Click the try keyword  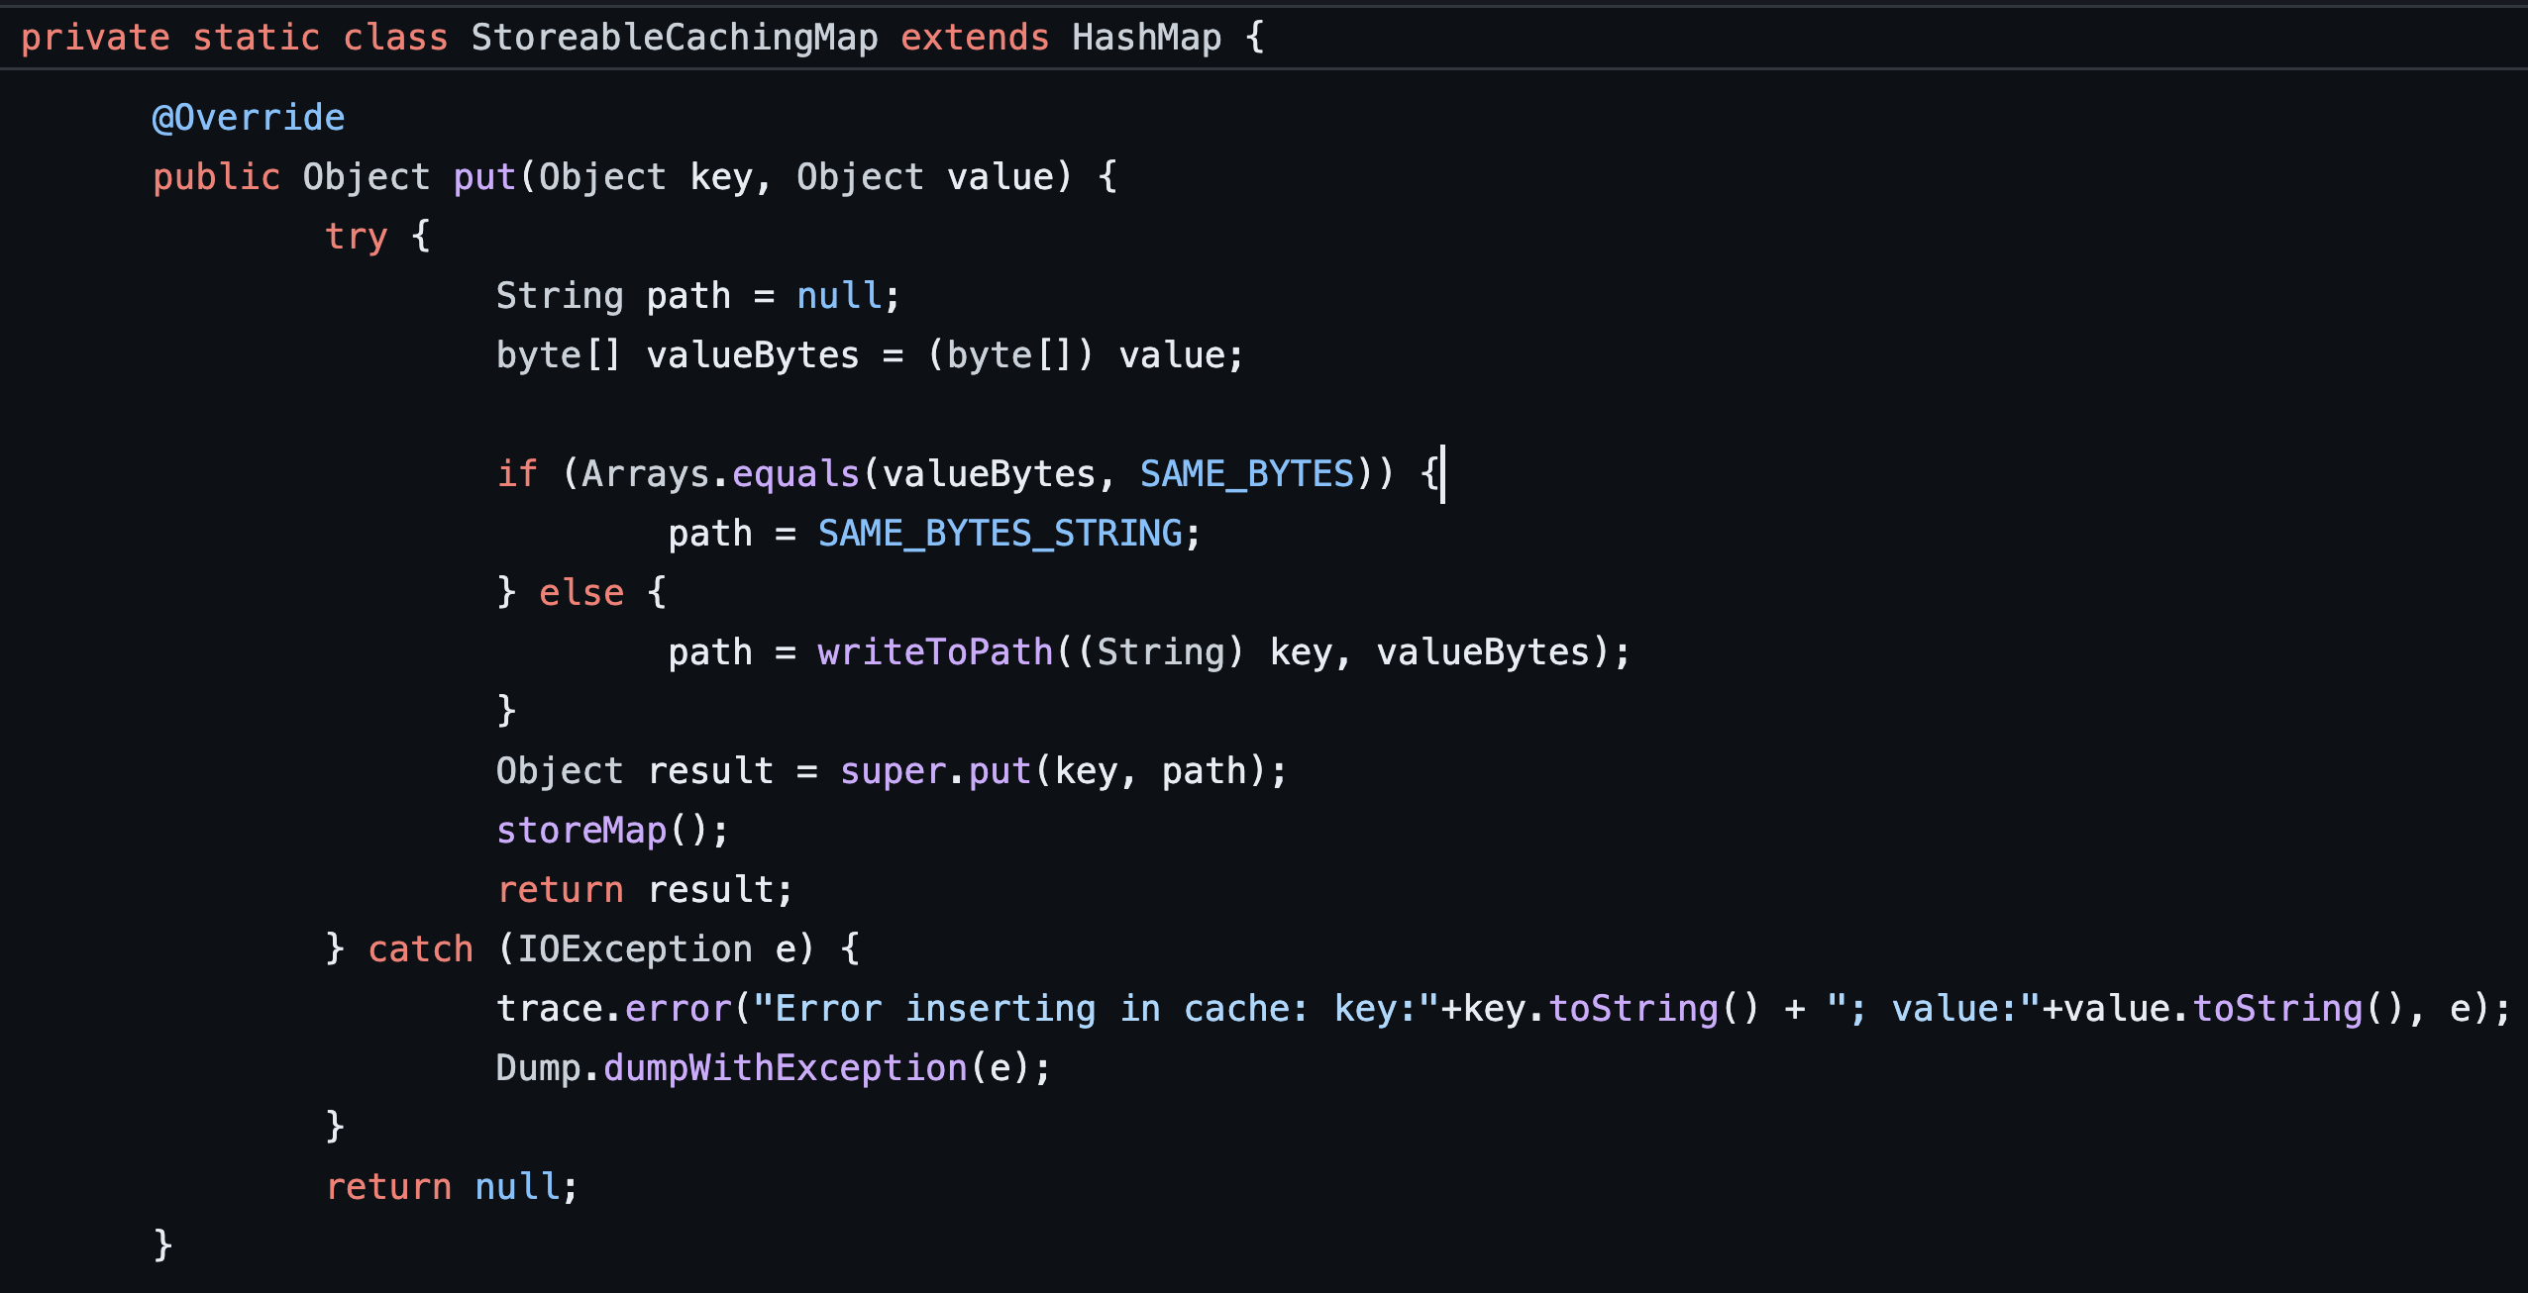pyautogui.click(x=357, y=237)
